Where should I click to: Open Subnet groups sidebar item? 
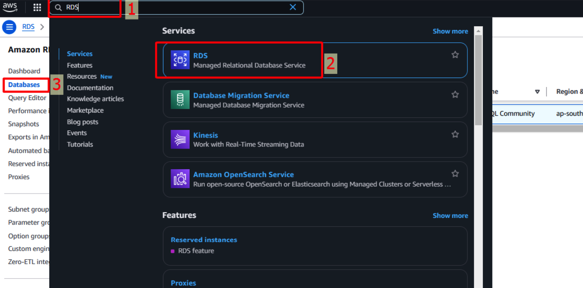28,209
